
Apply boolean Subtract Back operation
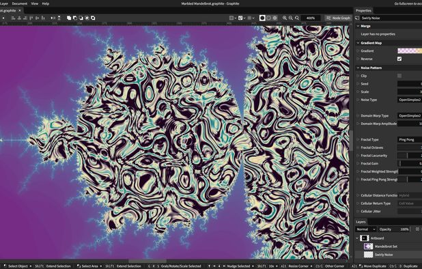click(x=81, y=18)
